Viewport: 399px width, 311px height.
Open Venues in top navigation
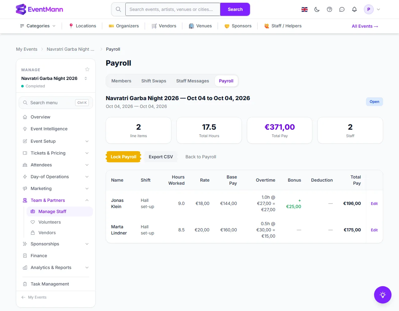[x=200, y=26]
